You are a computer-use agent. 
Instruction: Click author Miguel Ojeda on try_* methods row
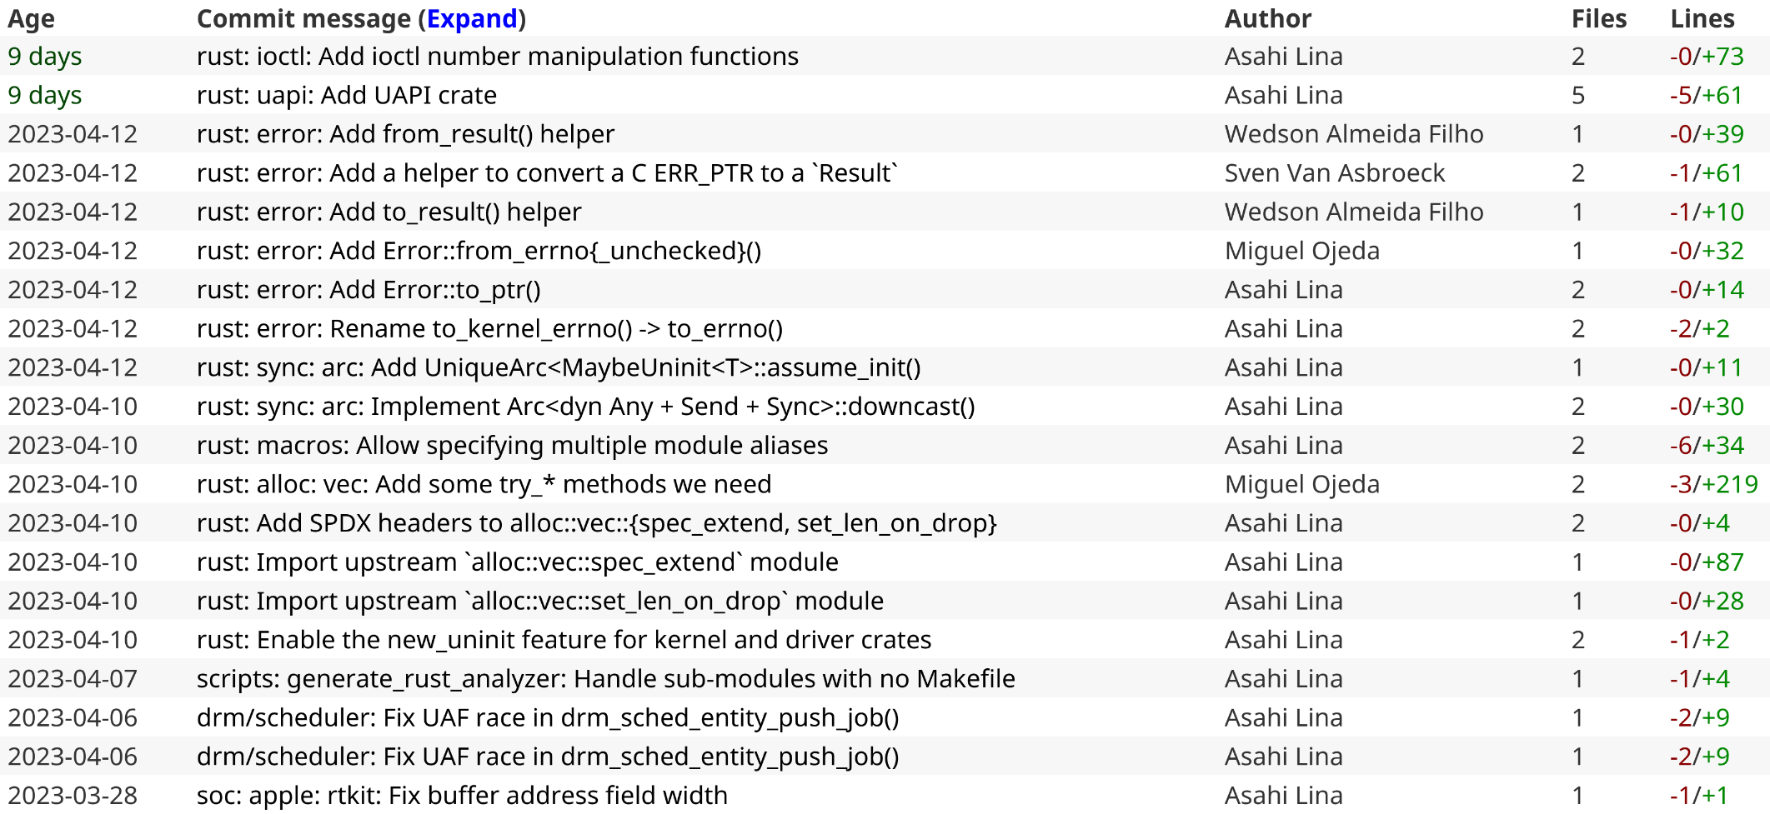click(1302, 484)
